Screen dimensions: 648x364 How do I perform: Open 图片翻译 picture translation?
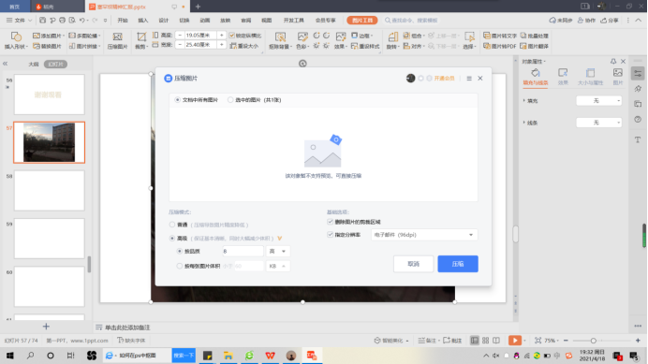click(535, 46)
